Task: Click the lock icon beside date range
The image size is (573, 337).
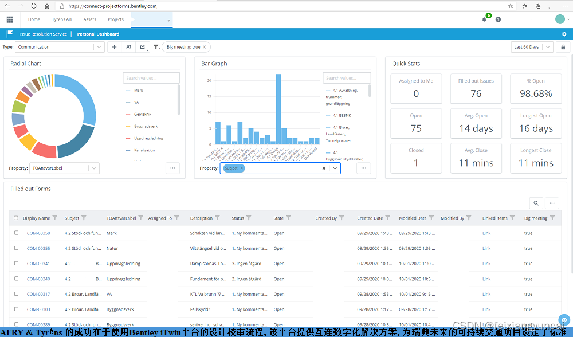Action: pos(563,47)
